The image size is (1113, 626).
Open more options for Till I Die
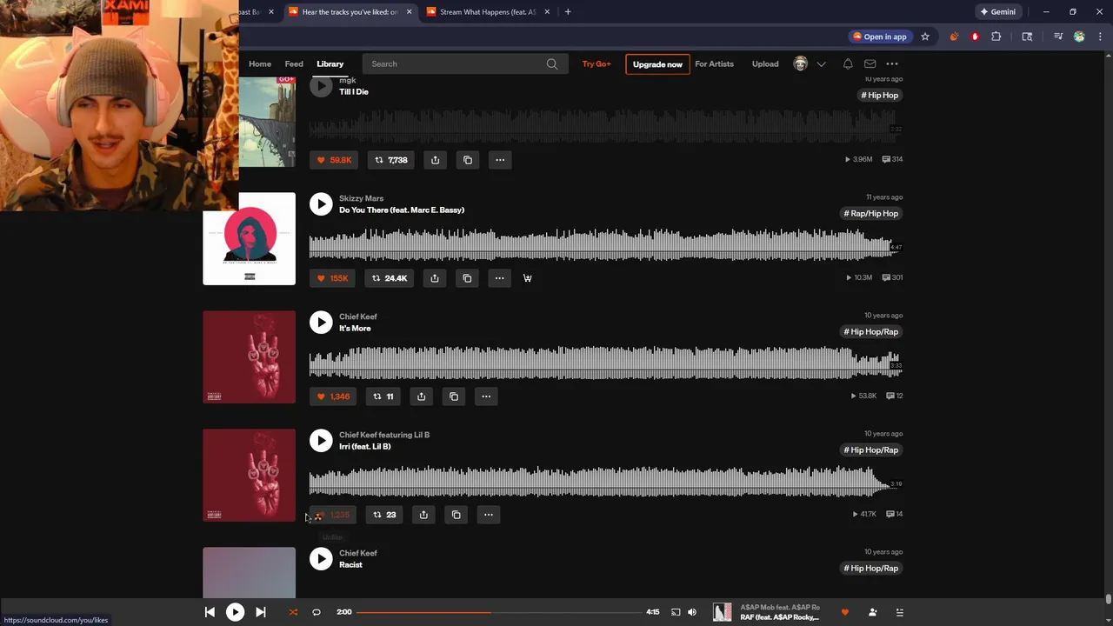500,160
